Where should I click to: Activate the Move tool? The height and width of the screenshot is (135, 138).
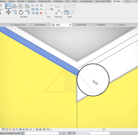[x=8, y=12]
